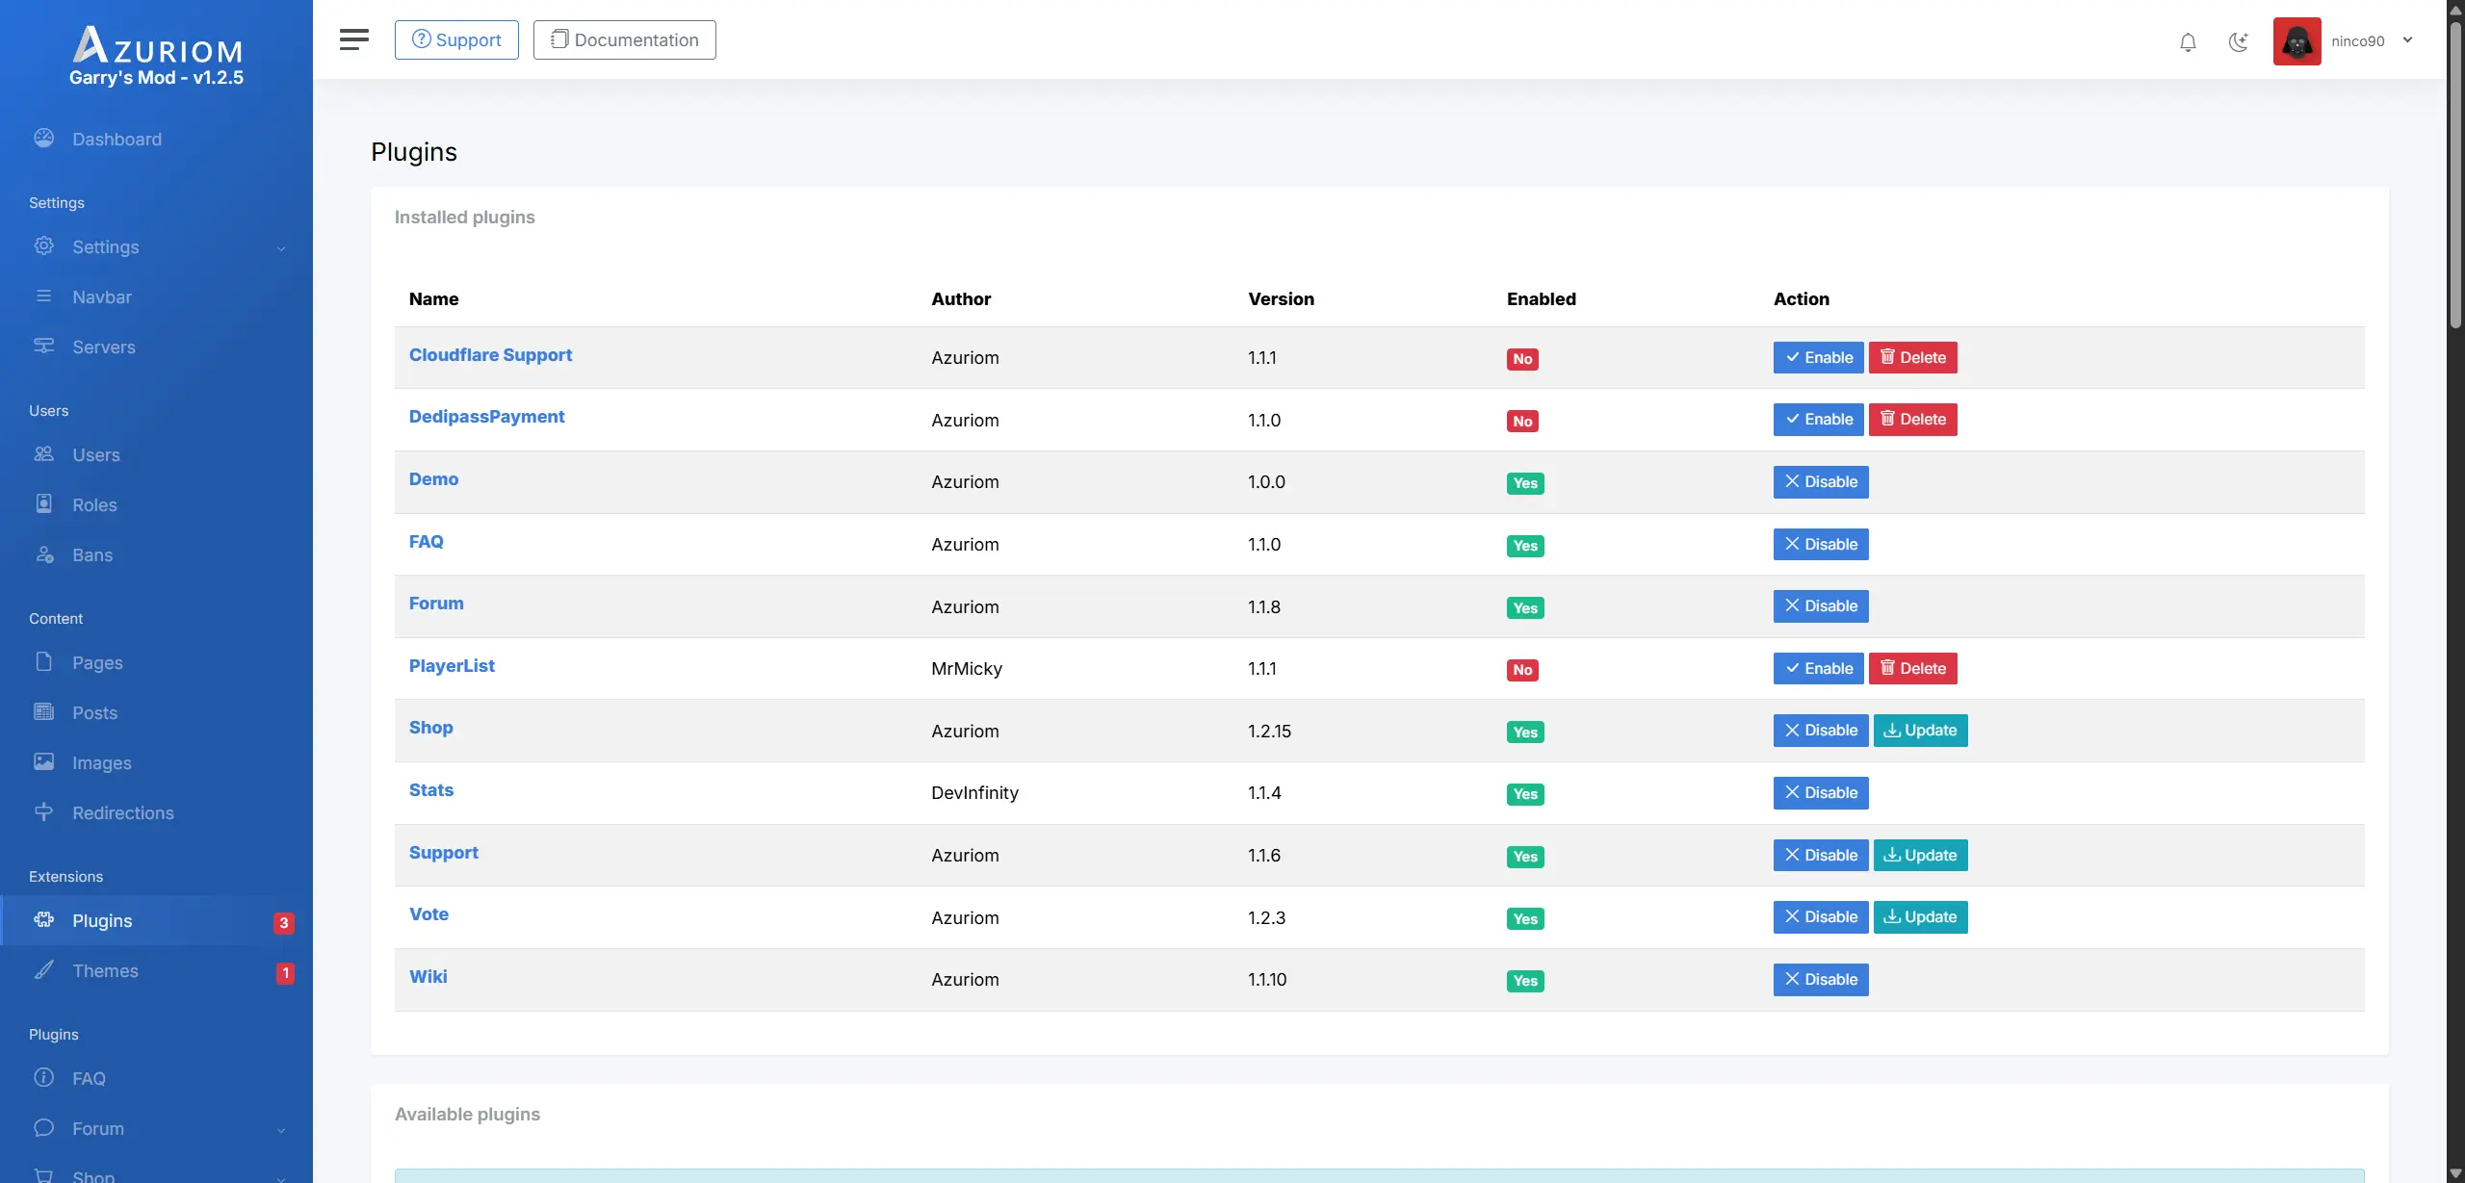2465x1183 pixels.
Task: Click the Roles badge icon
Action: pyautogui.click(x=44, y=503)
